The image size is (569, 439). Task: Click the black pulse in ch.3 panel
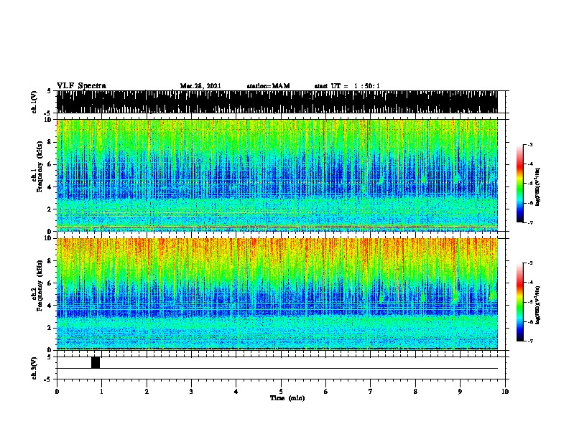click(96, 362)
